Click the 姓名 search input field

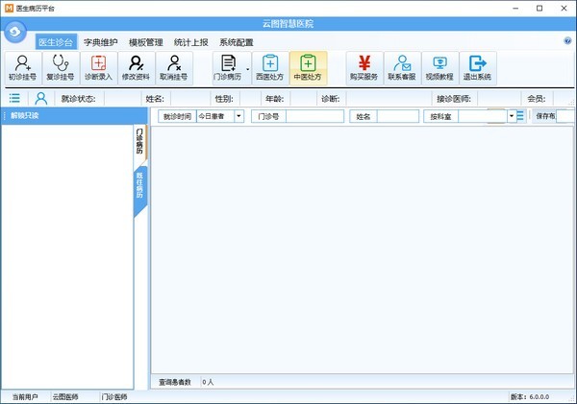point(398,116)
